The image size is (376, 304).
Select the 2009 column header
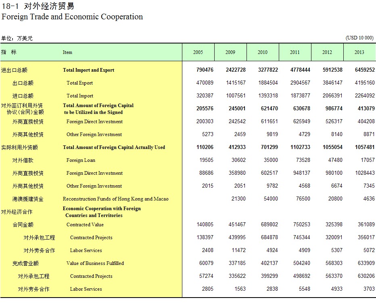pyautogui.click(x=230, y=52)
